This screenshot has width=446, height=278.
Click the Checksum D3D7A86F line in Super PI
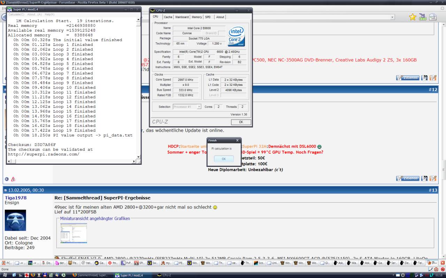coord(32,145)
